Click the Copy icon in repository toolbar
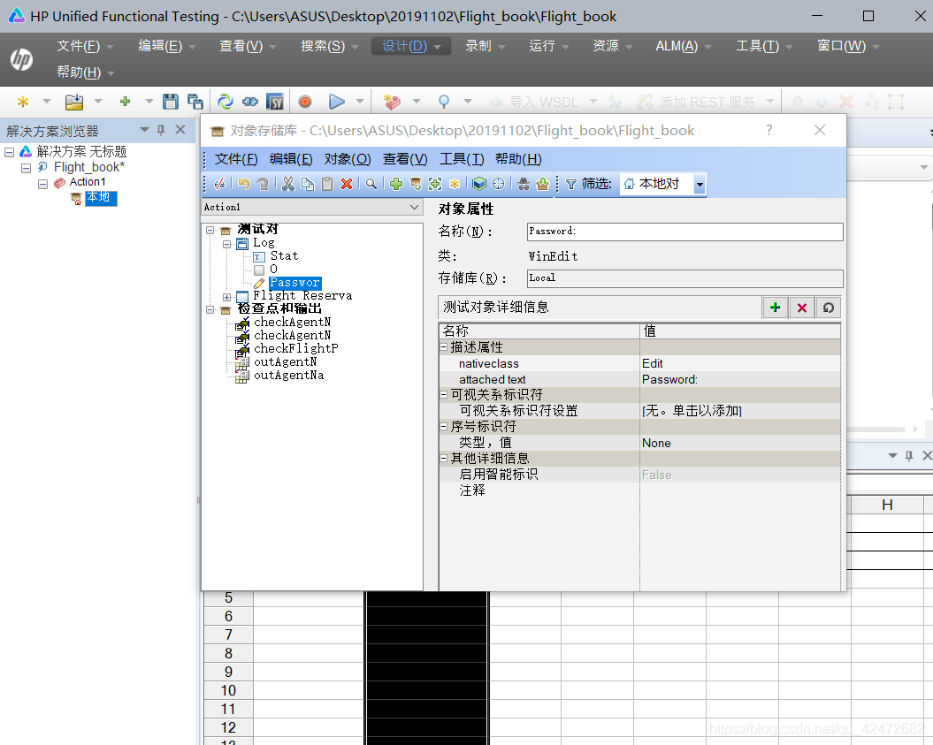The width and height of the screenshot is (933, 745). pos(308,185)
